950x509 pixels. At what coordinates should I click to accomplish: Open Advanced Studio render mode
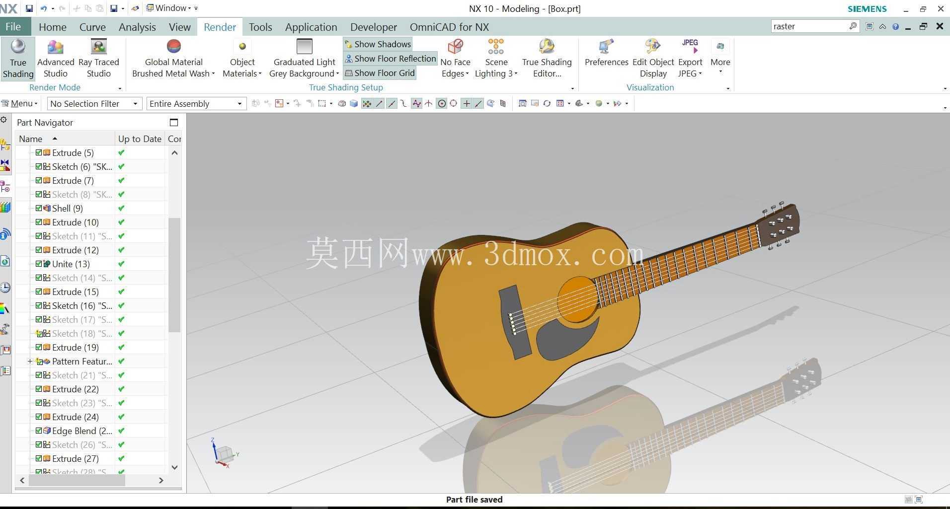click(56, 59)
